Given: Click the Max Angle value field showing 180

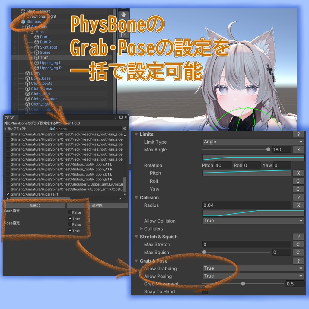Looking at the screenshot, I should 282,149.
